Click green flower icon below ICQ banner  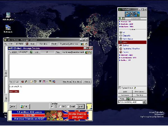pos(120,18)
